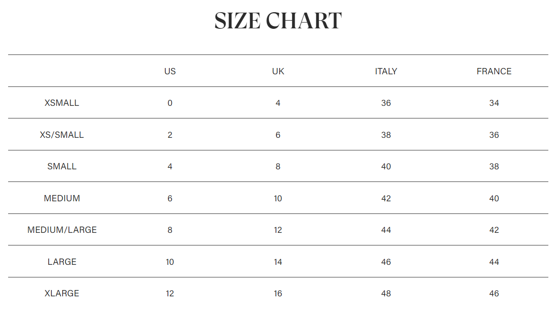Click France size 38 for SMALL
Viewport: 556px width, 313px height.
[x=494, y=166]
